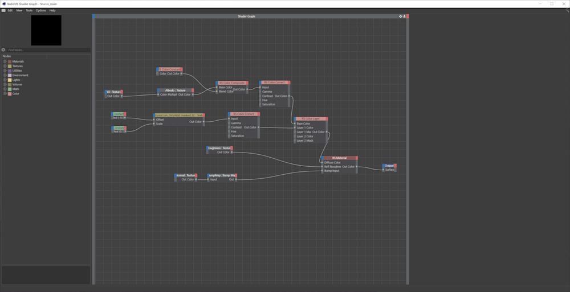Select the Roughness : Texture node header

point(219,148)
